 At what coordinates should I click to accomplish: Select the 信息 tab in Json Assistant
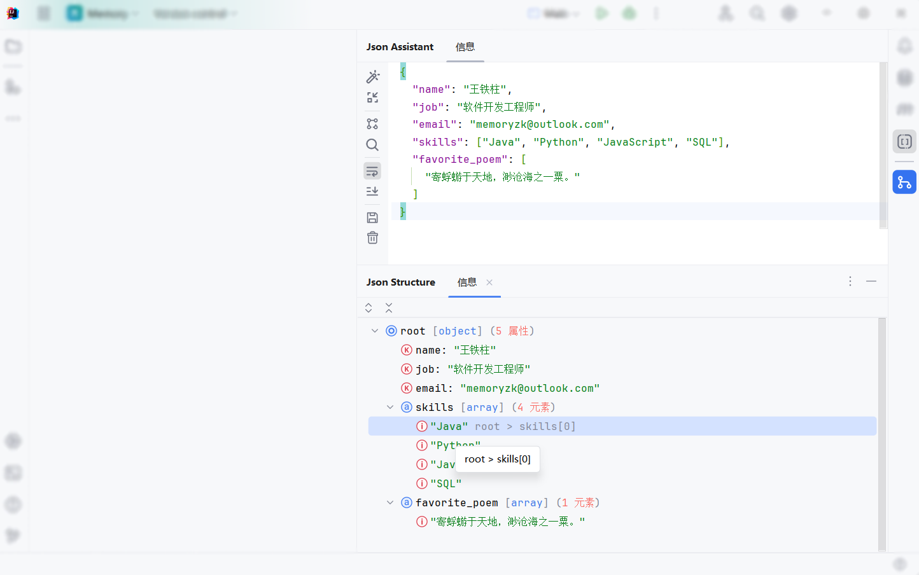[465, 47]
